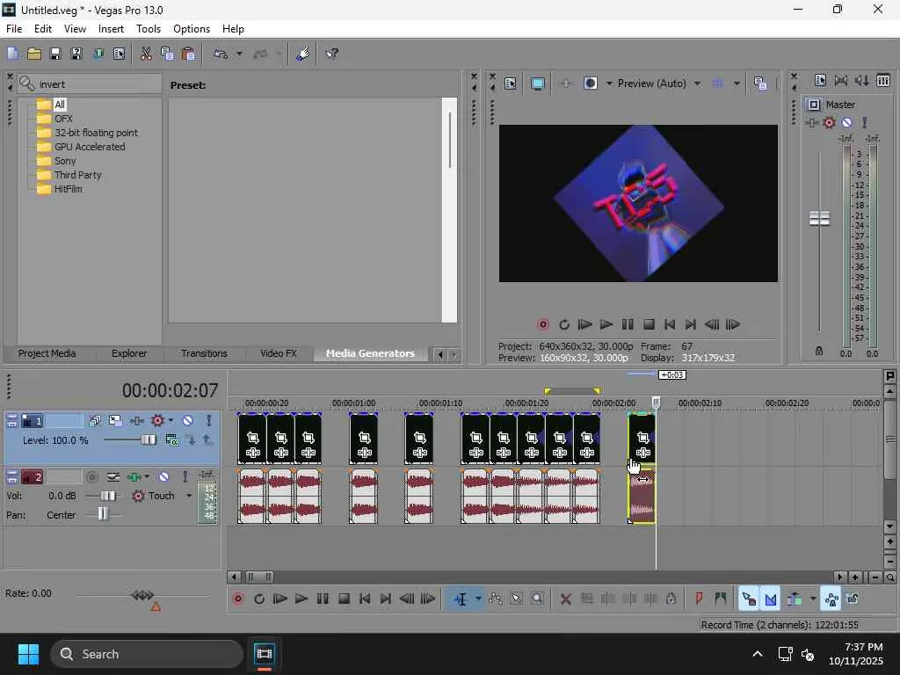Screen dimensions: 900x675
Task: Open track 1 Track FX gear icon
Action: (x=158, y=421)
